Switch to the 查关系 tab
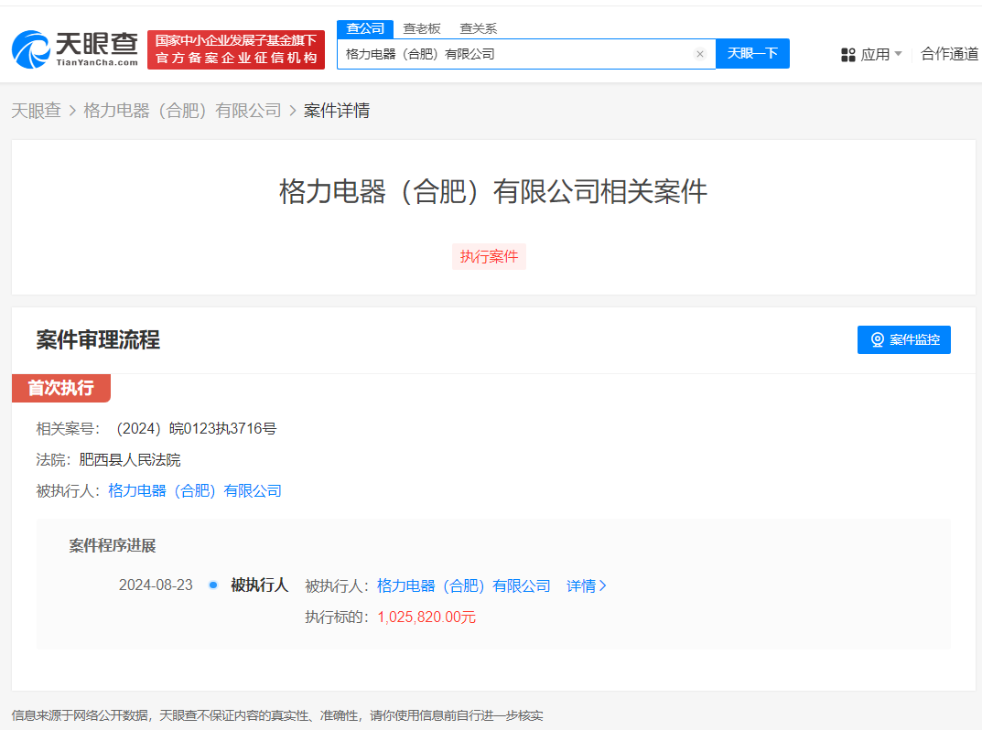 (480, 28)
